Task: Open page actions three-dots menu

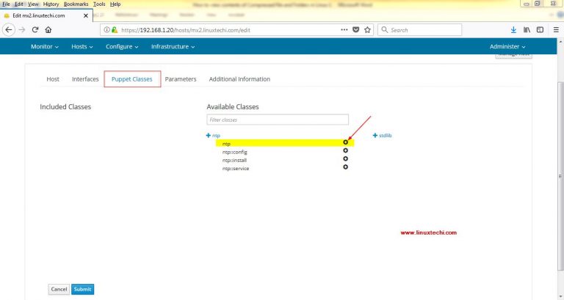Action: 344,30
